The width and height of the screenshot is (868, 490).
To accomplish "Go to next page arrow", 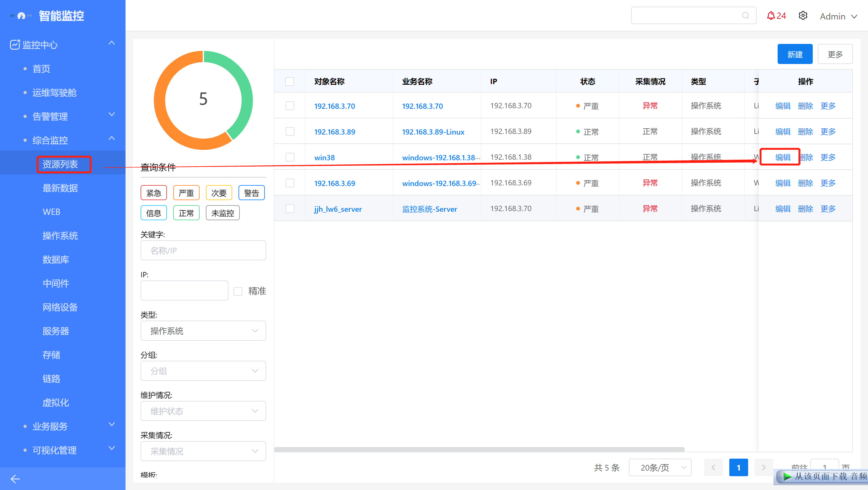I will pos(764,467).
